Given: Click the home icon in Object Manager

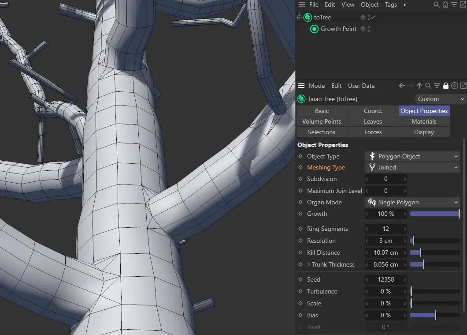Looking at the screenshot, I should point(445,5).
